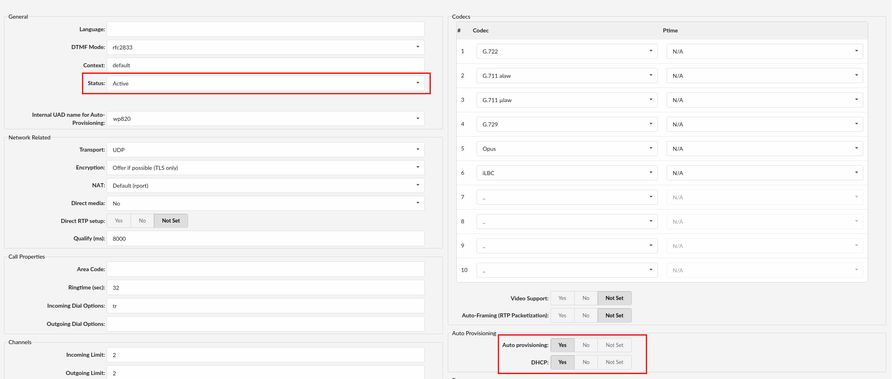
Task: Open the Transport dropdown showing UDP
Action: (265, 150)
